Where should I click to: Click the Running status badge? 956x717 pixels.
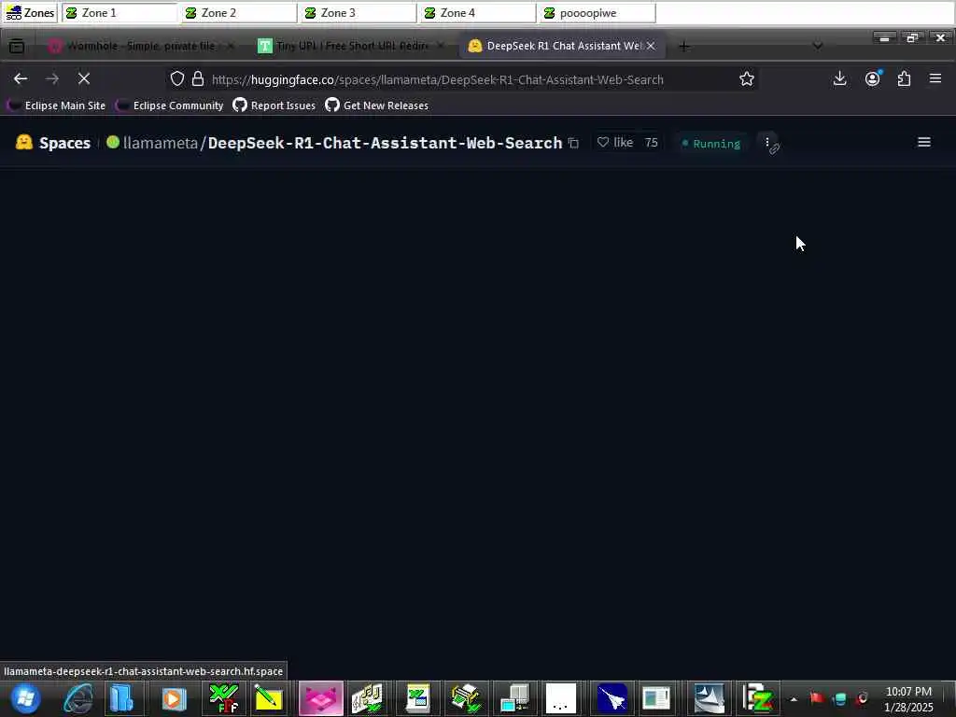(710, 143)
